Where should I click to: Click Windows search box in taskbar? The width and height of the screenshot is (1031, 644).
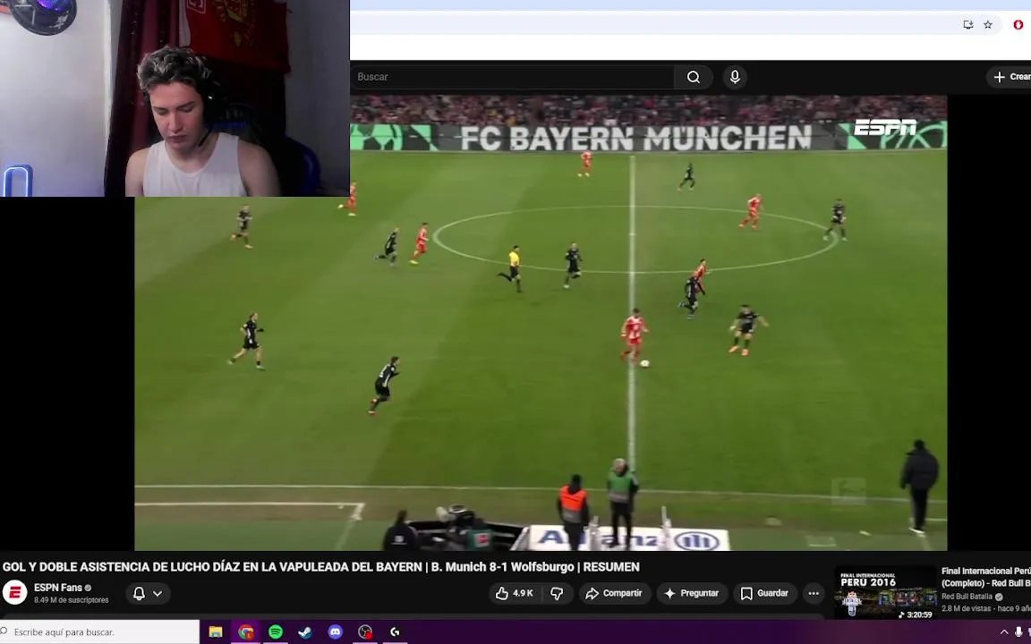pyautogui.click(x=100, y=631)
